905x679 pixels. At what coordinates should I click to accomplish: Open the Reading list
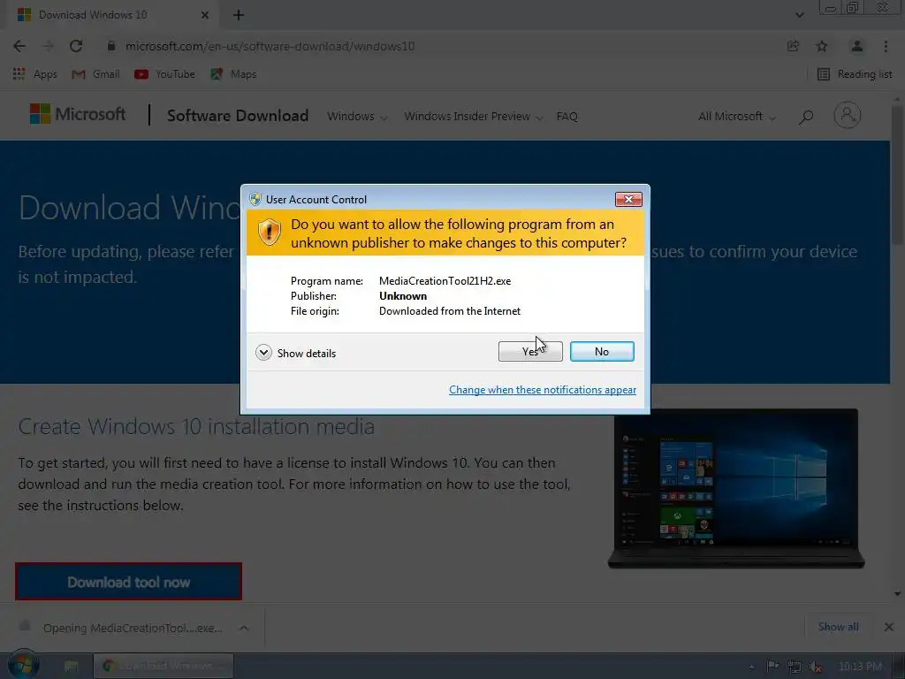tap(855, 74)
